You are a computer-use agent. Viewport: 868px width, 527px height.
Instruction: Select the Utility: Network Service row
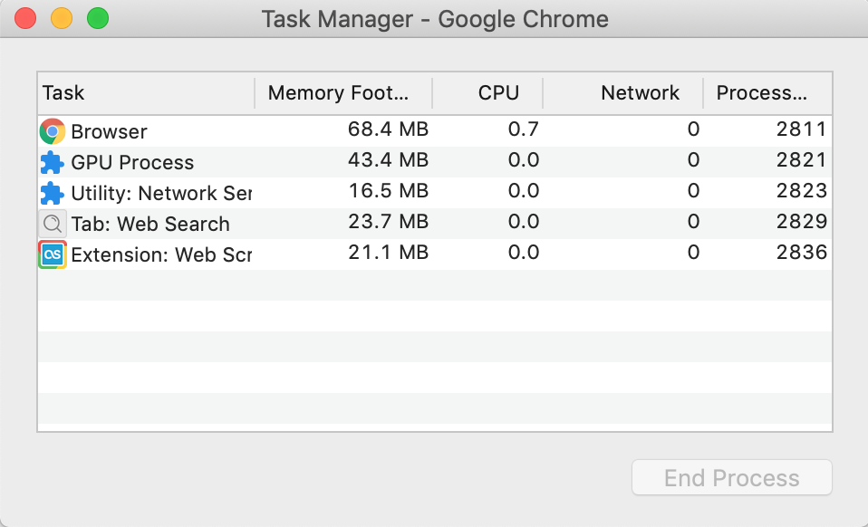point(435,193)
